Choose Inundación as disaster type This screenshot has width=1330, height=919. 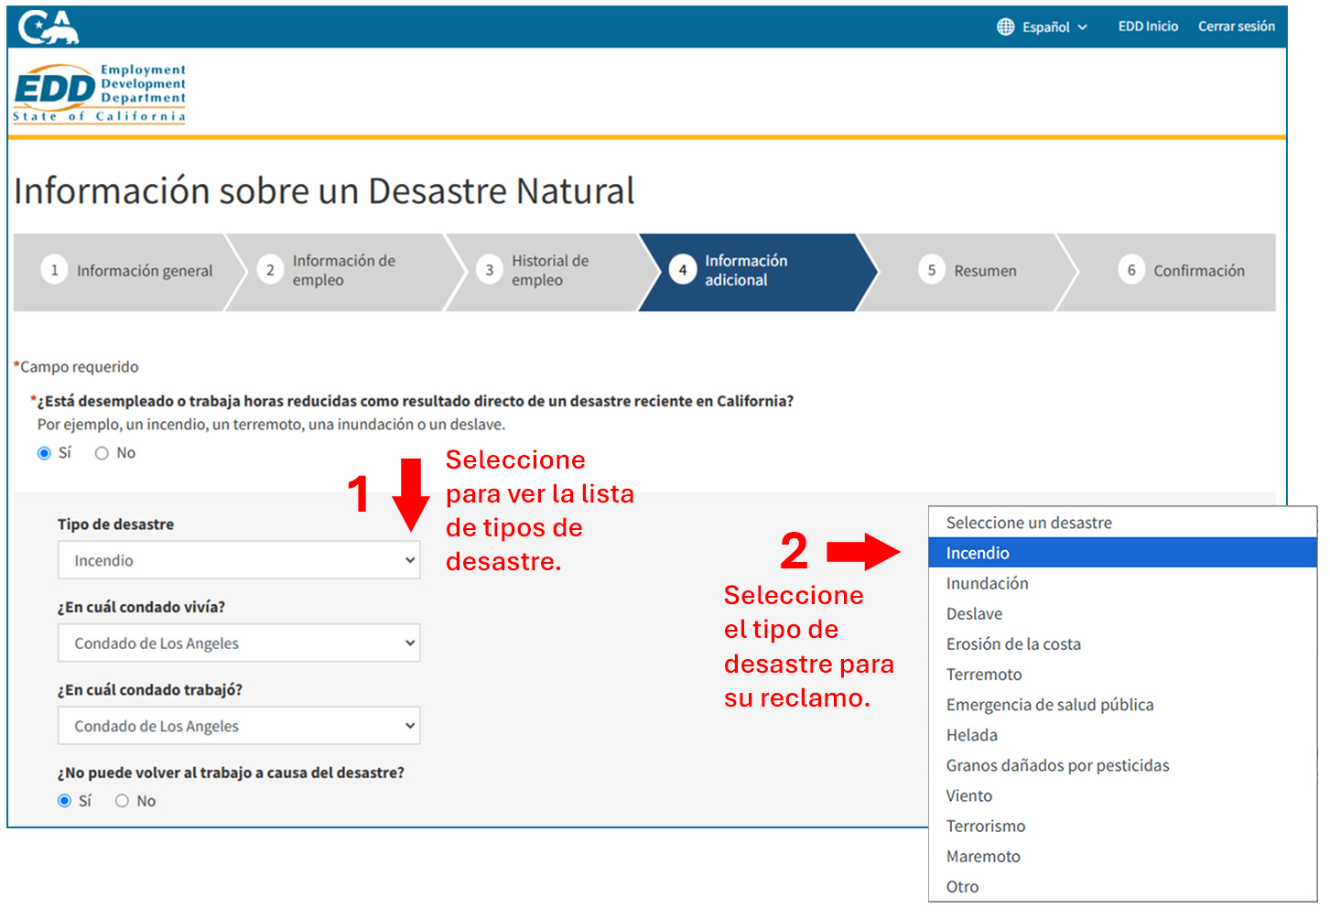click(987, 583)
